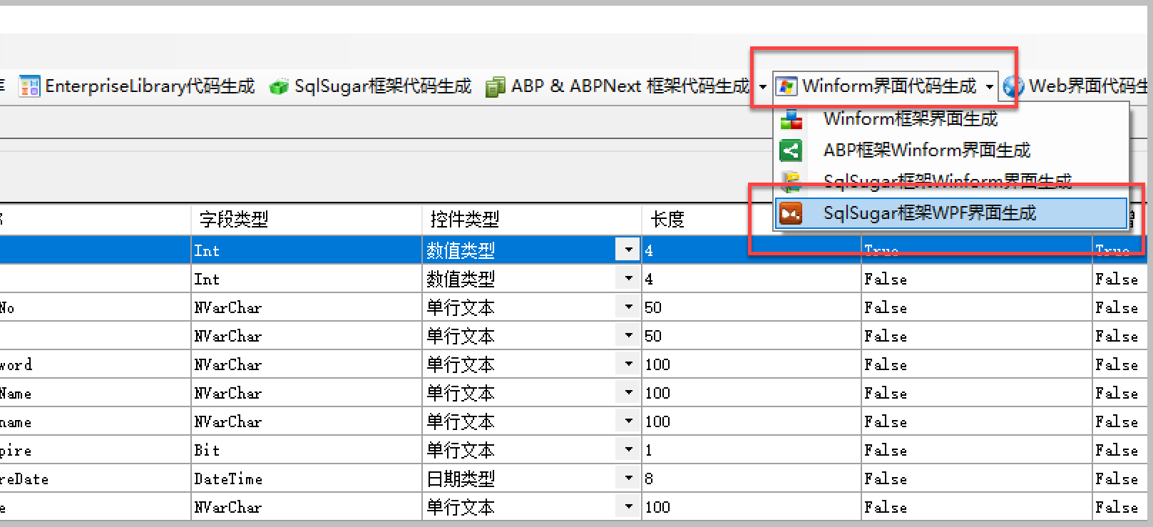This screenshot has width=1153, height=527.
Task: Open EnterpriseLibrary代码生成 toolbar button
Action: click(x=137, y=86)
